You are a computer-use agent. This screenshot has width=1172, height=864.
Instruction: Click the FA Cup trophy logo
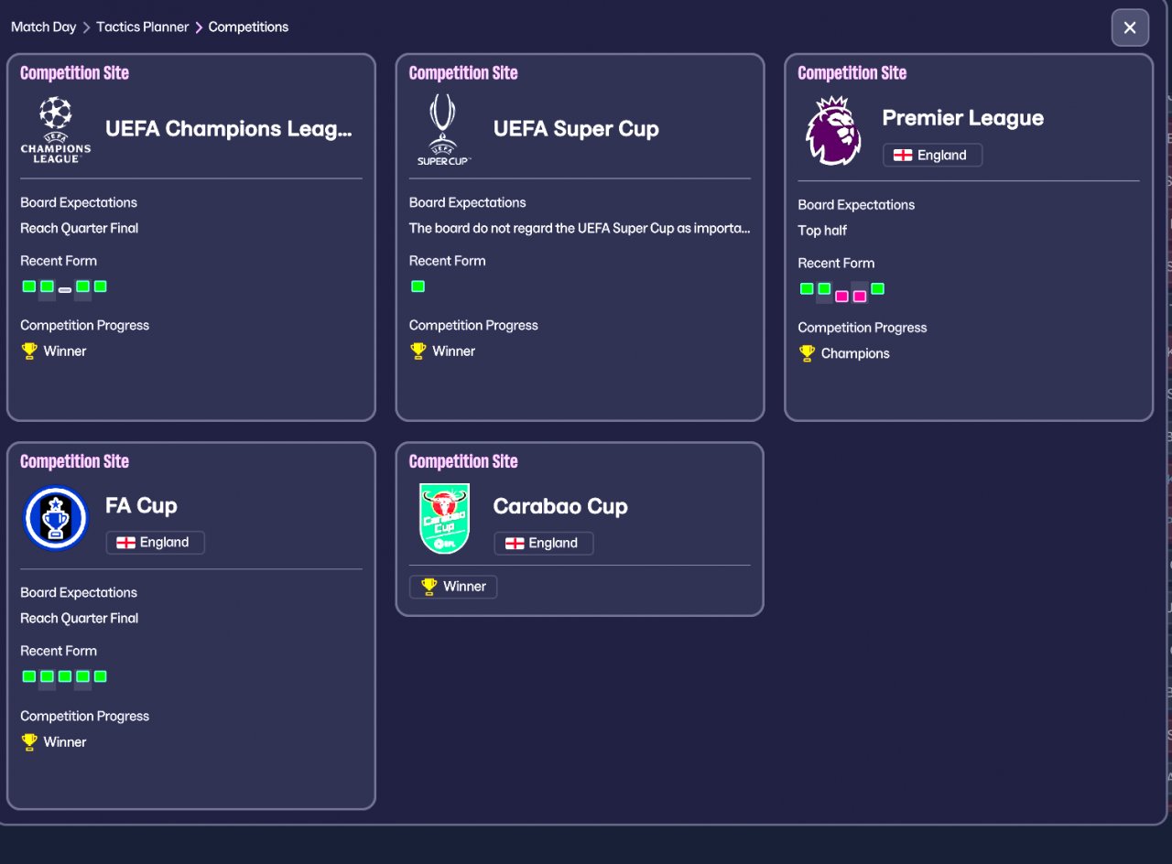[56, 518]
